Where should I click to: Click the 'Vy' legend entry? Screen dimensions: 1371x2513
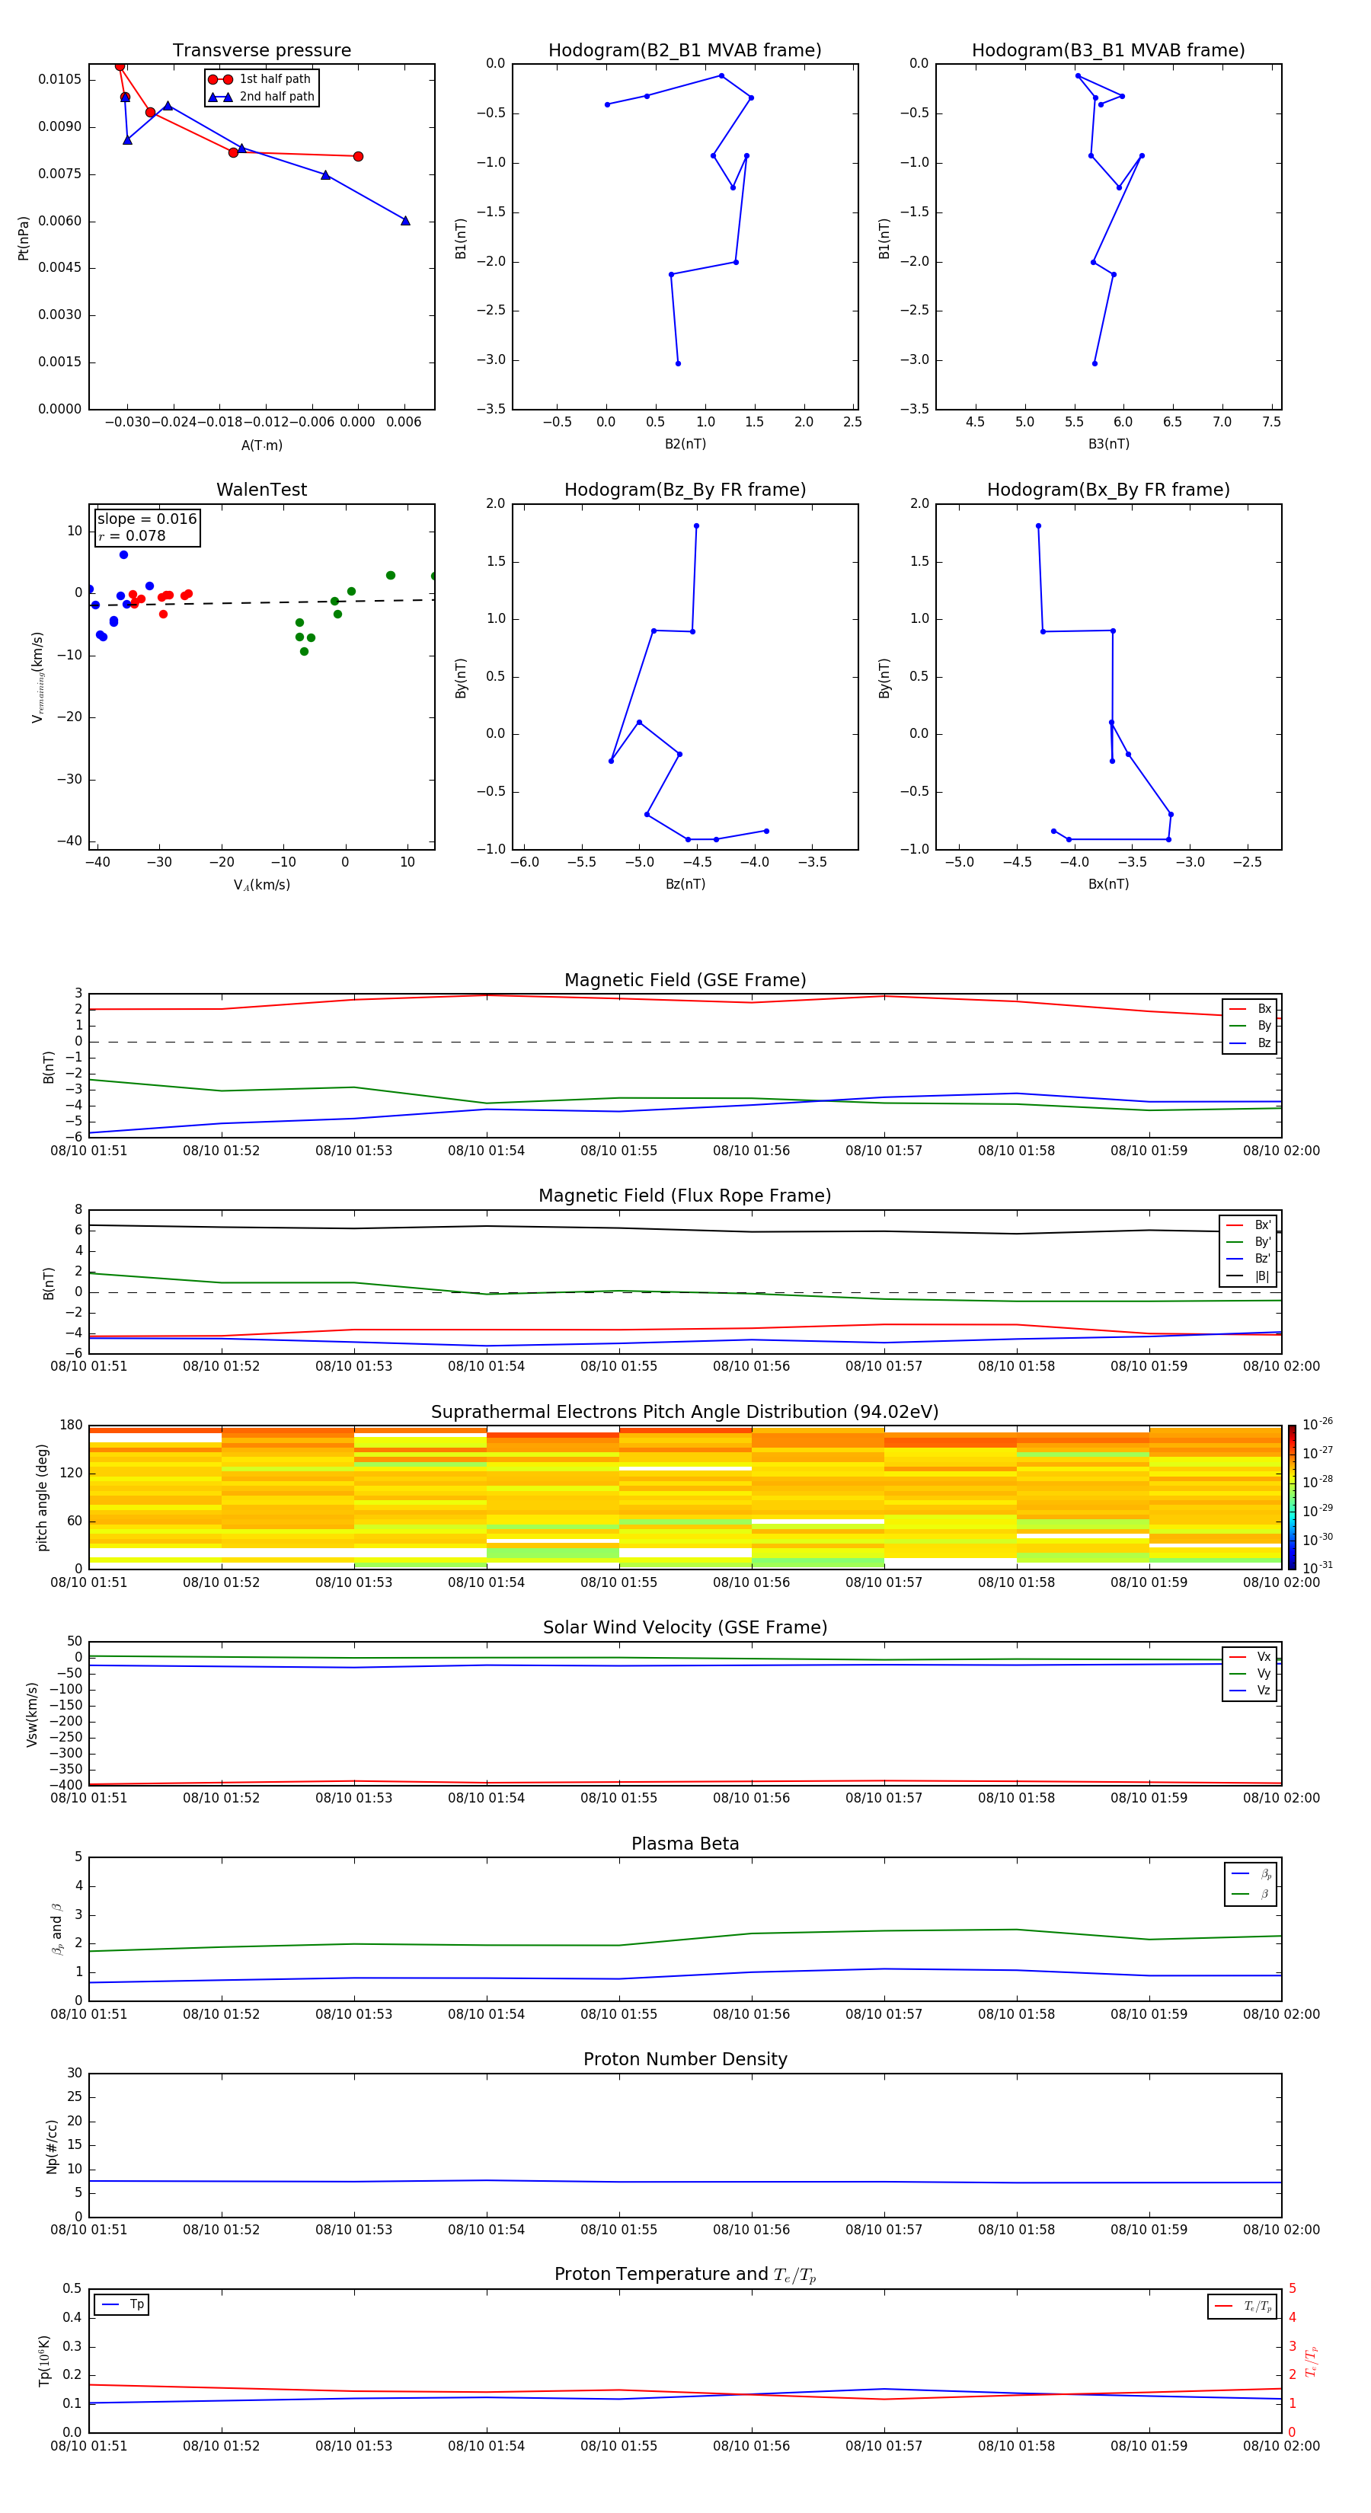(1250, 1673)
